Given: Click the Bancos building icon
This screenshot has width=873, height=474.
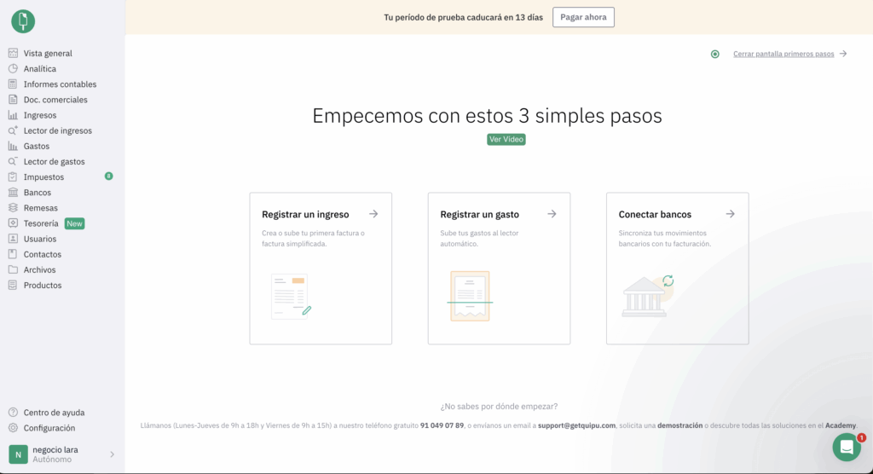Looking at the screenshot, I should click(x=13, y=192).
